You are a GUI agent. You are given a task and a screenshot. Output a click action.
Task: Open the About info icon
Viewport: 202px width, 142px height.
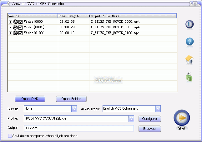[189, 24]
